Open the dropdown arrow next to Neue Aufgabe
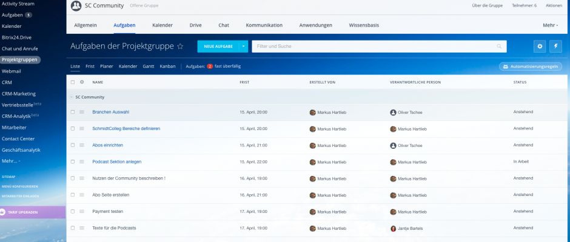The height and width of the screenshot is (242, 570). [244, 46]
